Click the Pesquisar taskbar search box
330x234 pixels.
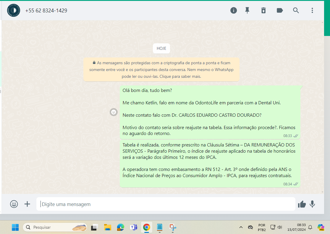tap(55, 227)
